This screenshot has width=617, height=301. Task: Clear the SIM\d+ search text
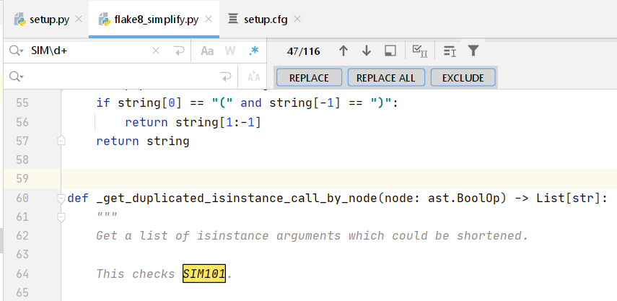pos(156,51)
